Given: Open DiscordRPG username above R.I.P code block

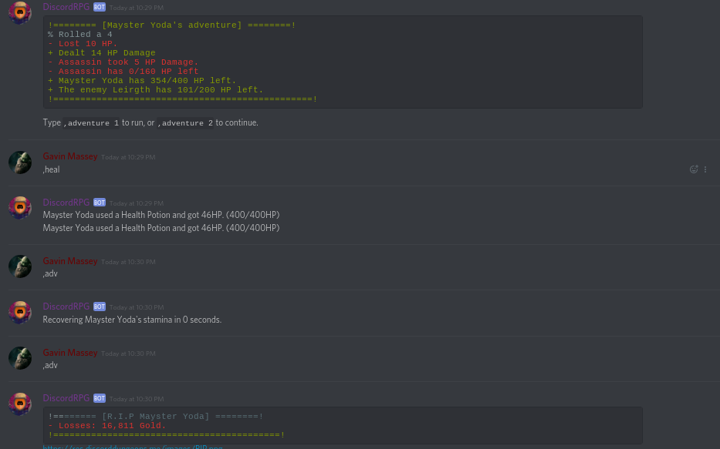Looking at the screenshot, I should tap(66, 397).
